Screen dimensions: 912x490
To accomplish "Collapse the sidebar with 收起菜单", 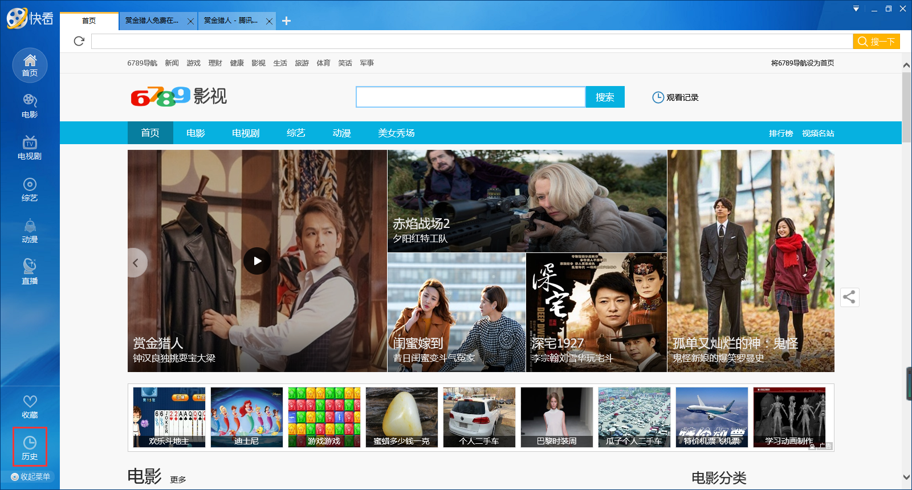I will (x=30, y=476).
